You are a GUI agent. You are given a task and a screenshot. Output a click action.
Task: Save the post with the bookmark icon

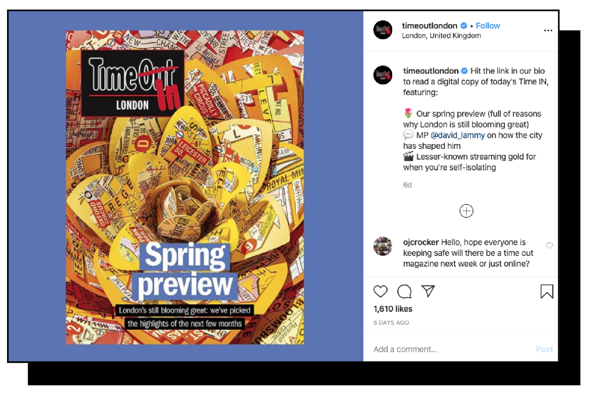click(x=547, y=291)
